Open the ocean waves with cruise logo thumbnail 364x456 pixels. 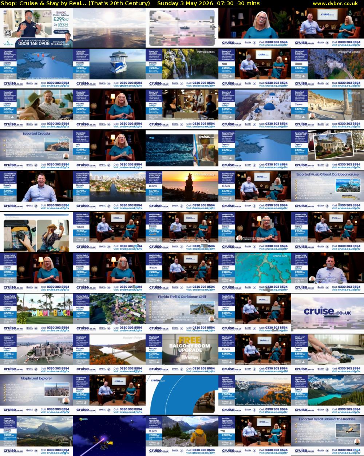(x=182, y=150)
